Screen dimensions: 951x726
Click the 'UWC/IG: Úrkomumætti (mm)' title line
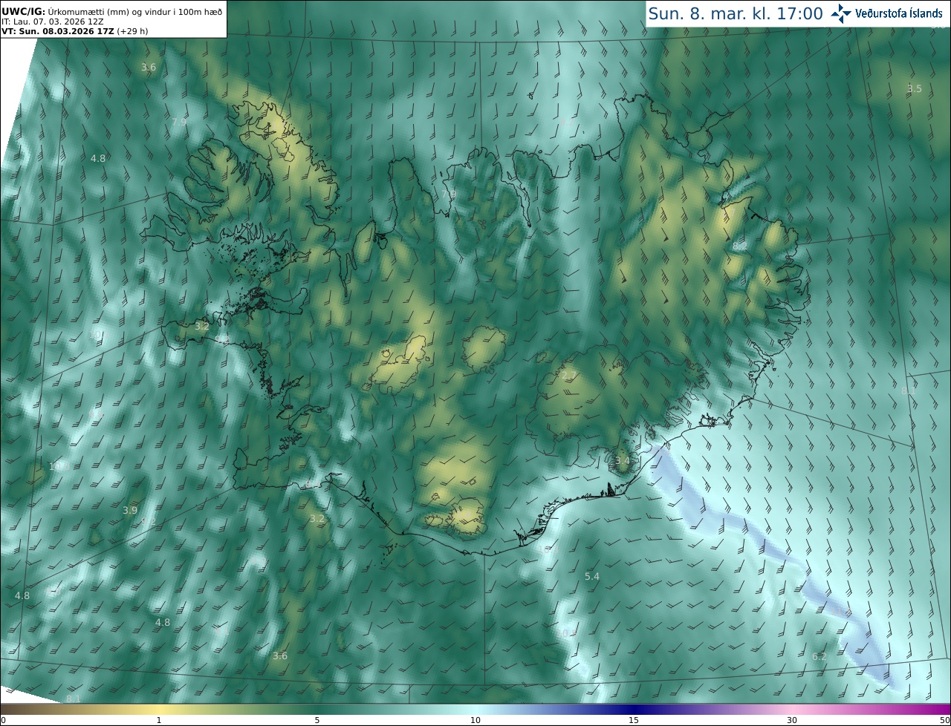coord(111,13)
